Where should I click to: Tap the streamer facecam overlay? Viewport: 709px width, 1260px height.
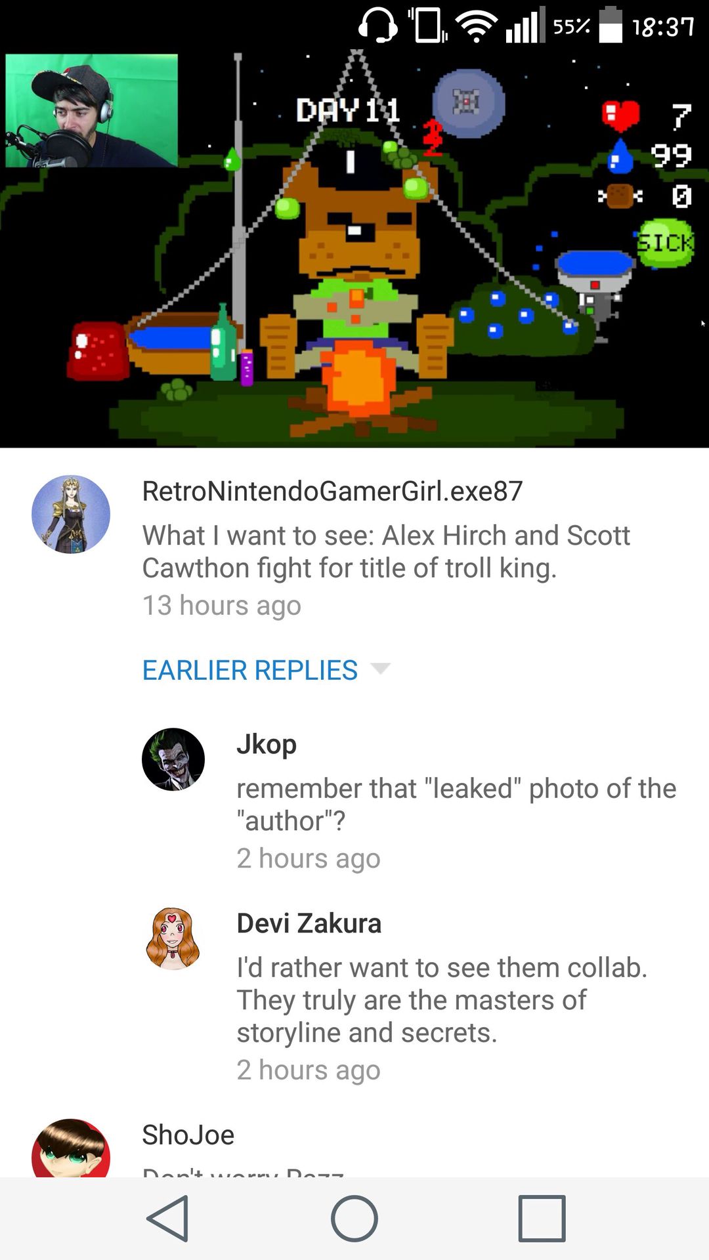coord(92,110)
